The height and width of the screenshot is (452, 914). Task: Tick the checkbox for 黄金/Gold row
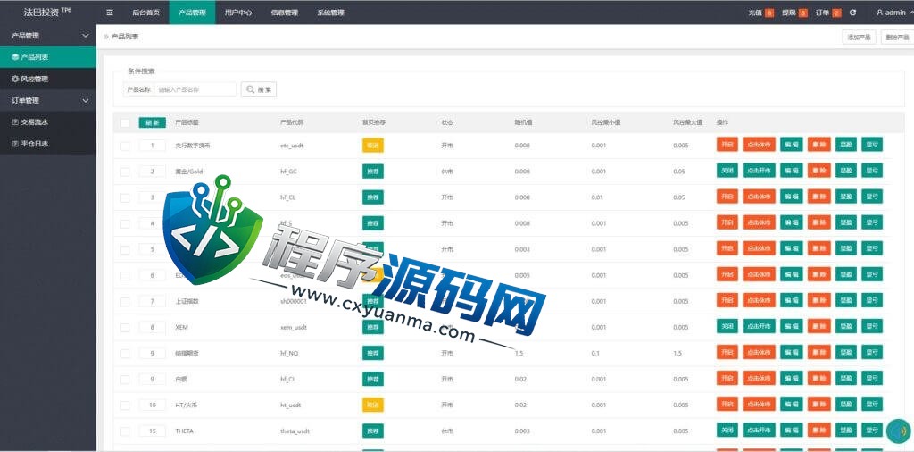tap(125, 172)
